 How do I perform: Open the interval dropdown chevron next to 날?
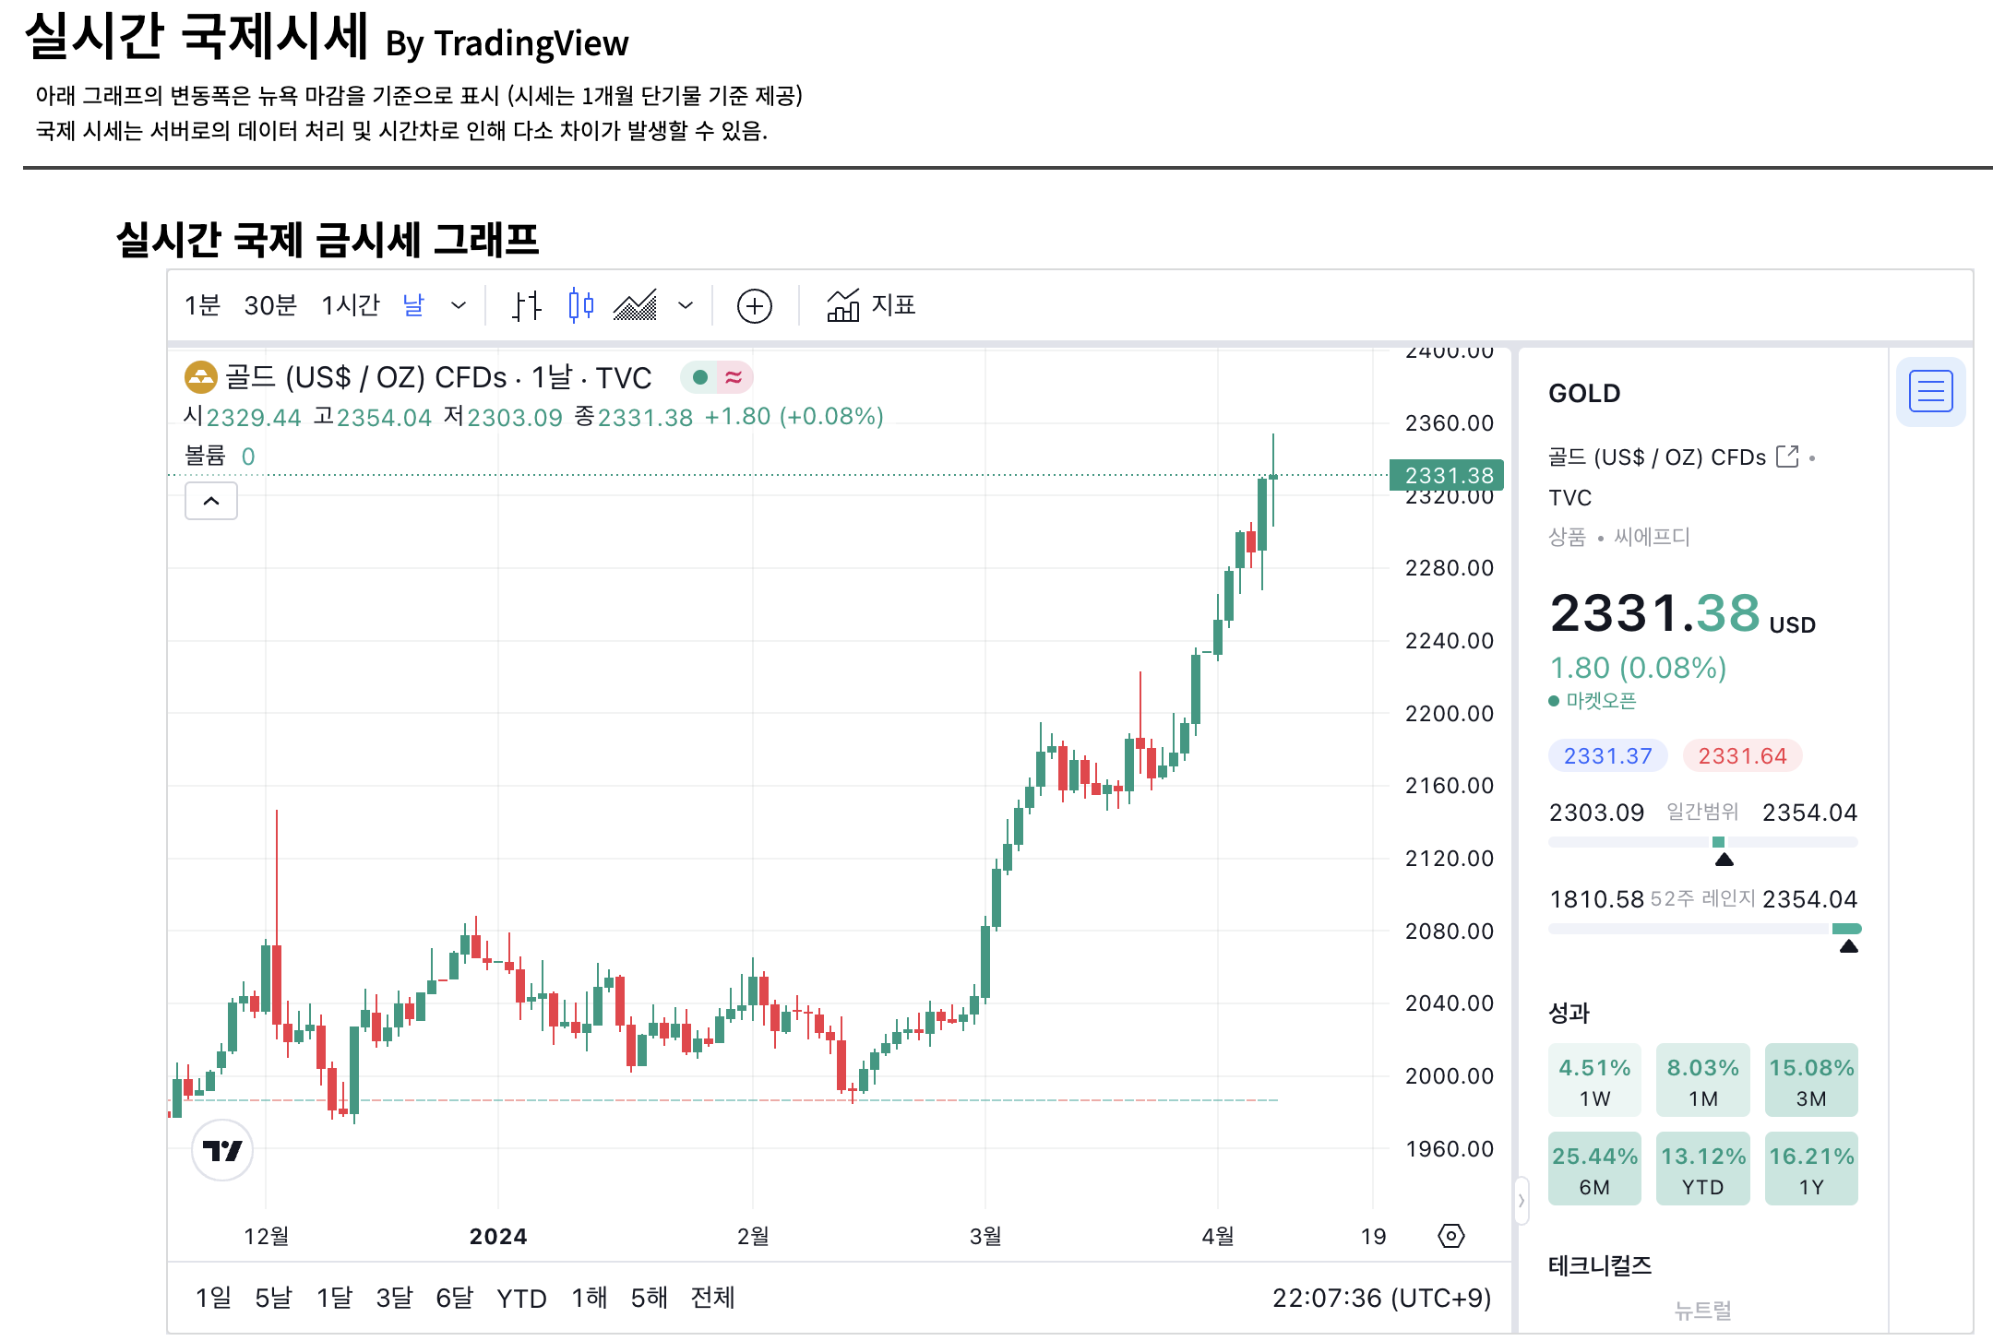tap(459, 304)
